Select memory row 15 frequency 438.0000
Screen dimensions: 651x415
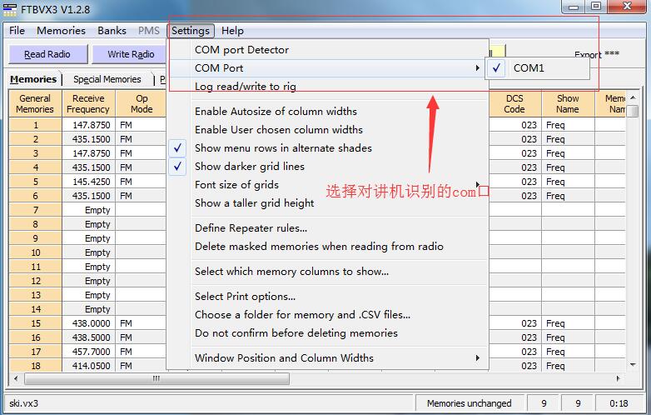[x=88, y=323]
